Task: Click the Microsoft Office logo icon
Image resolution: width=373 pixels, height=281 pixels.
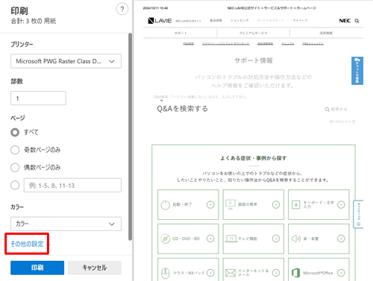Action: pos(295,273)
